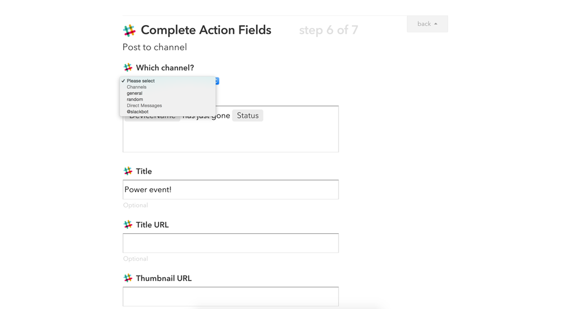Select the general channel option
The width and height of the screenshot is (570, 309).
pos(135,93)
